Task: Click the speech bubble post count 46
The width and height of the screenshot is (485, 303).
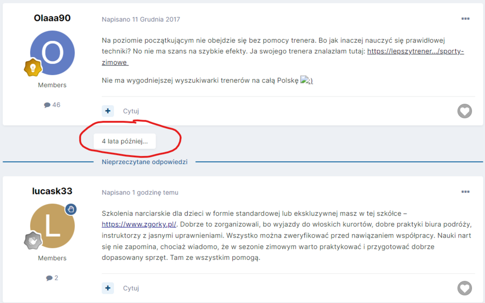Action: [52, 105]
